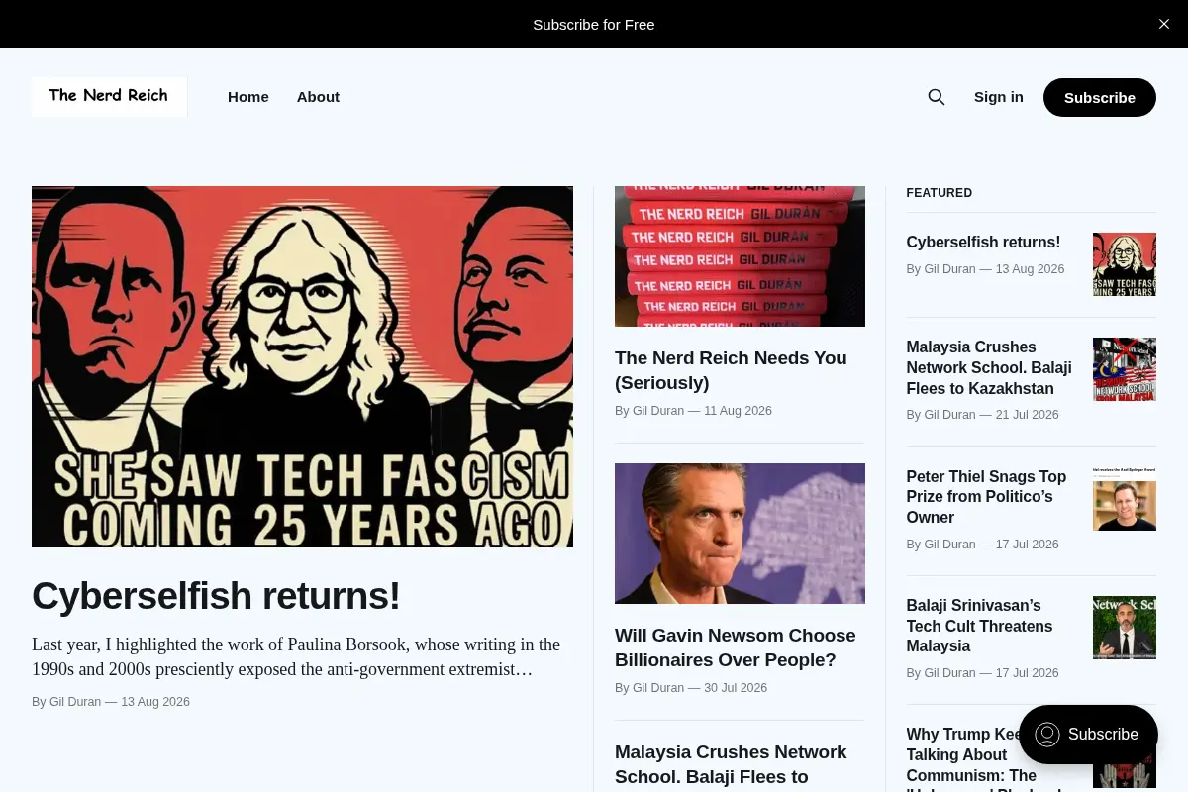Click the 13 Aug 2026 byline in Featured
1188x792 pixels.
click(985, 269)
